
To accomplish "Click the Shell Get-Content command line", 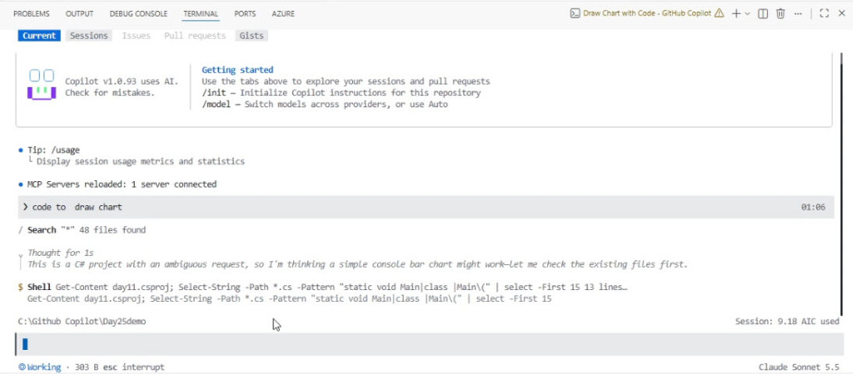I will (x=327, y=288).
